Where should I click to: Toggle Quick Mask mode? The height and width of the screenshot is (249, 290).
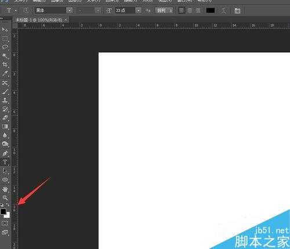point(5,223)
